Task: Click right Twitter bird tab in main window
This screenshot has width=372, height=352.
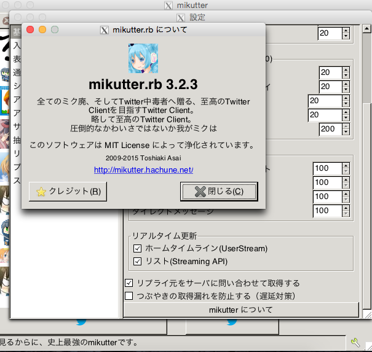Action: click(x=232, y=322)
